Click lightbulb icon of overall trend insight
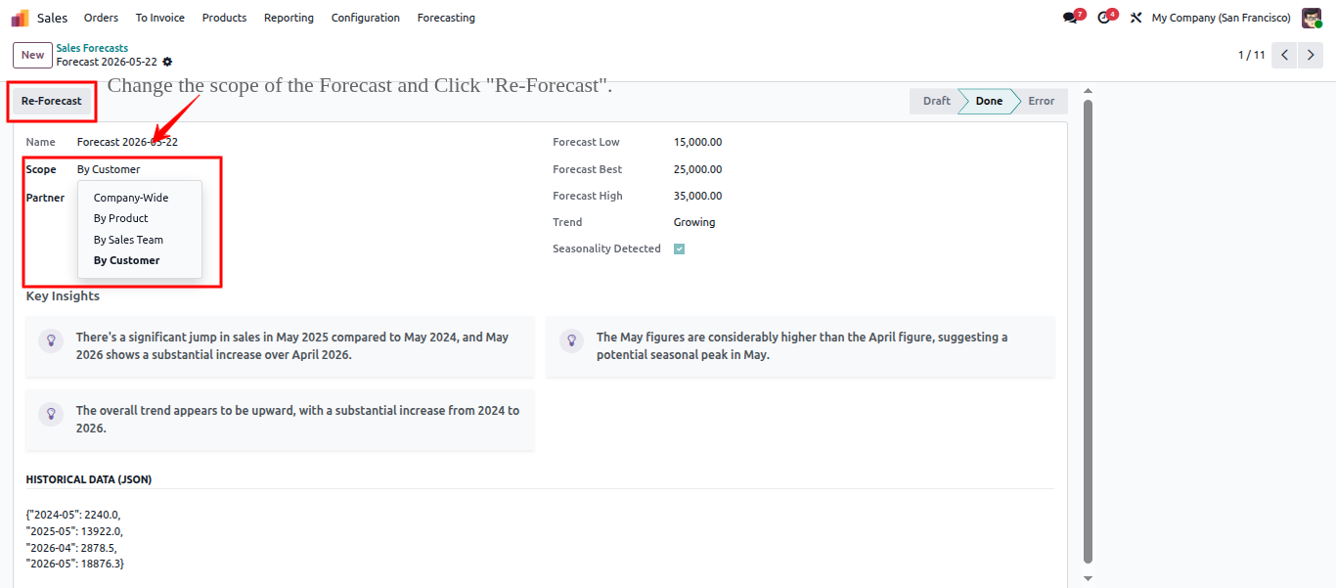The width and height of the screenshot is (1336, 588). [x=51, y=414]
